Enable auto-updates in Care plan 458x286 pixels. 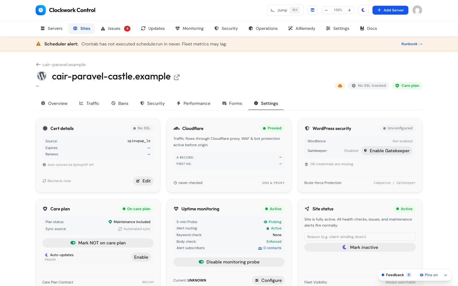(x=141, y=257)
